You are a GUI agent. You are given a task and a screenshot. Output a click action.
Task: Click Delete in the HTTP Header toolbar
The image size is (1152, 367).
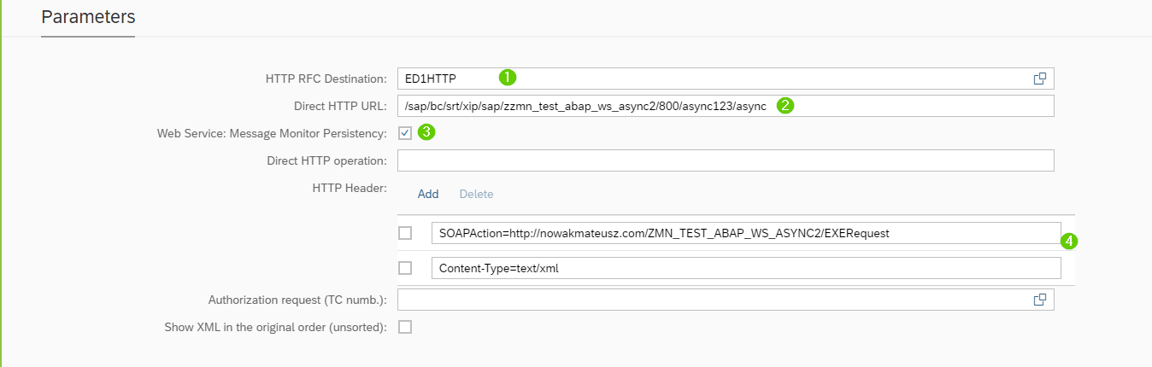[476, 194]
